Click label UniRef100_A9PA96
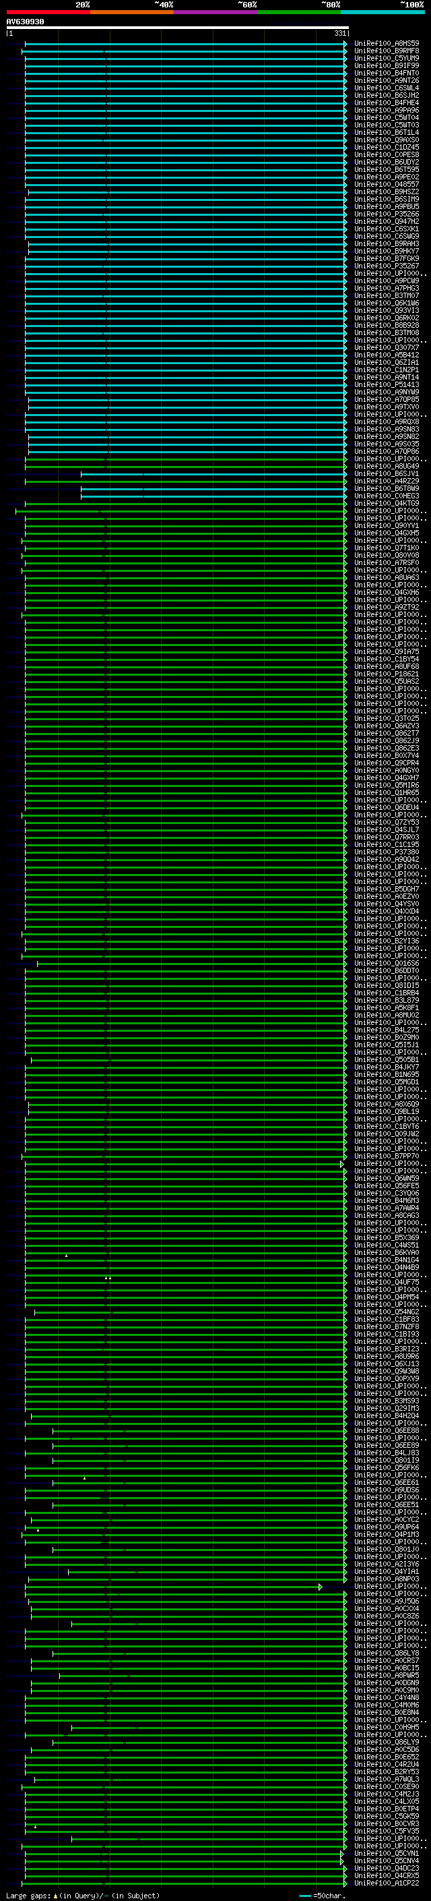Screen dimensions: 431x1901 click(x=386, y=110)
